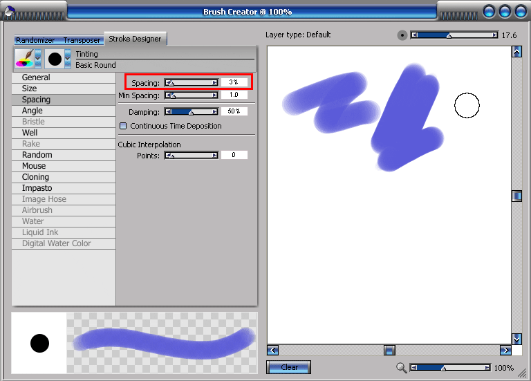Click the brush size preview dot icon
Screen dimensions: 531x381
pyautogui.click(x=402, y=35)
